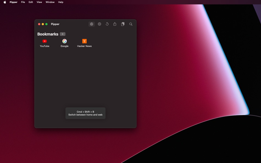Select the globe icon to switch to web view

click(91, 24)
